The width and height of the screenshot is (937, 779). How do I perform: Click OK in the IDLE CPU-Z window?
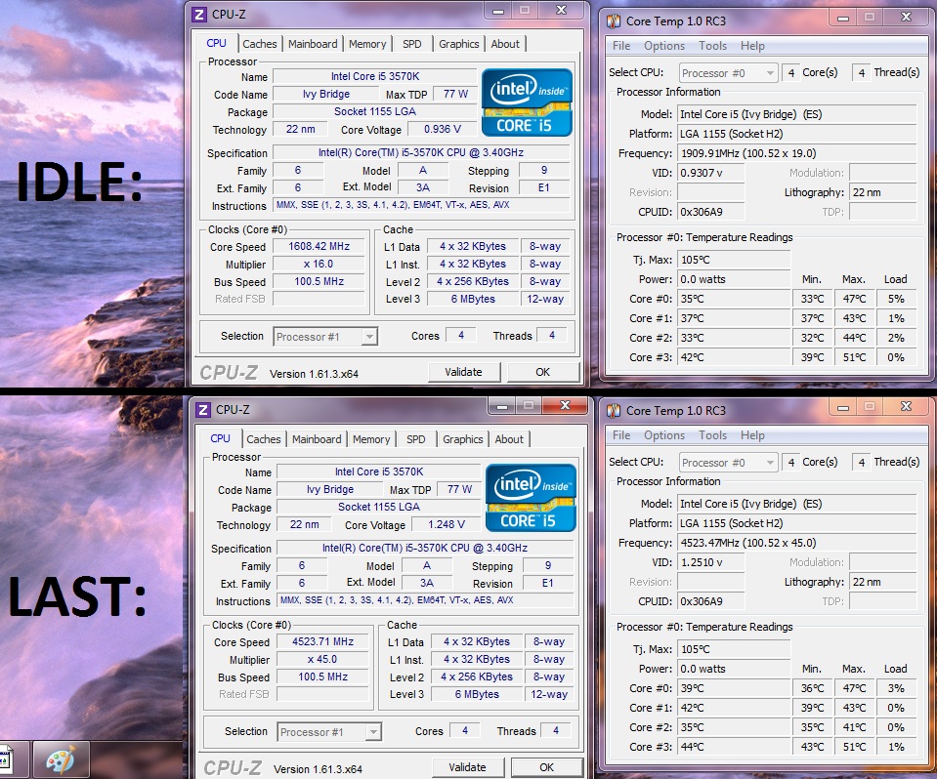542,372
